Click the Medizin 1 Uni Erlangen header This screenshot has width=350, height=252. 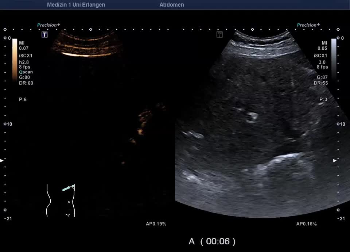pyautogui.click(x=76, y=5)
